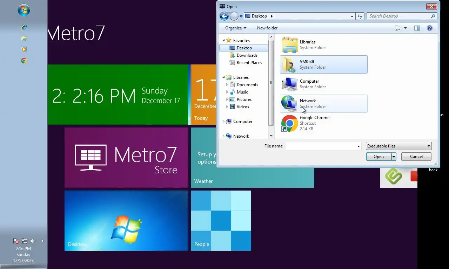Open the Organize menu
The height and width of the screenshot is (269, 449).
(x=236, y=28)
